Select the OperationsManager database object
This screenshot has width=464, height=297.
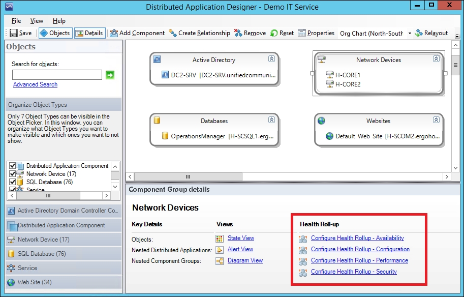(x=218, y=136)
